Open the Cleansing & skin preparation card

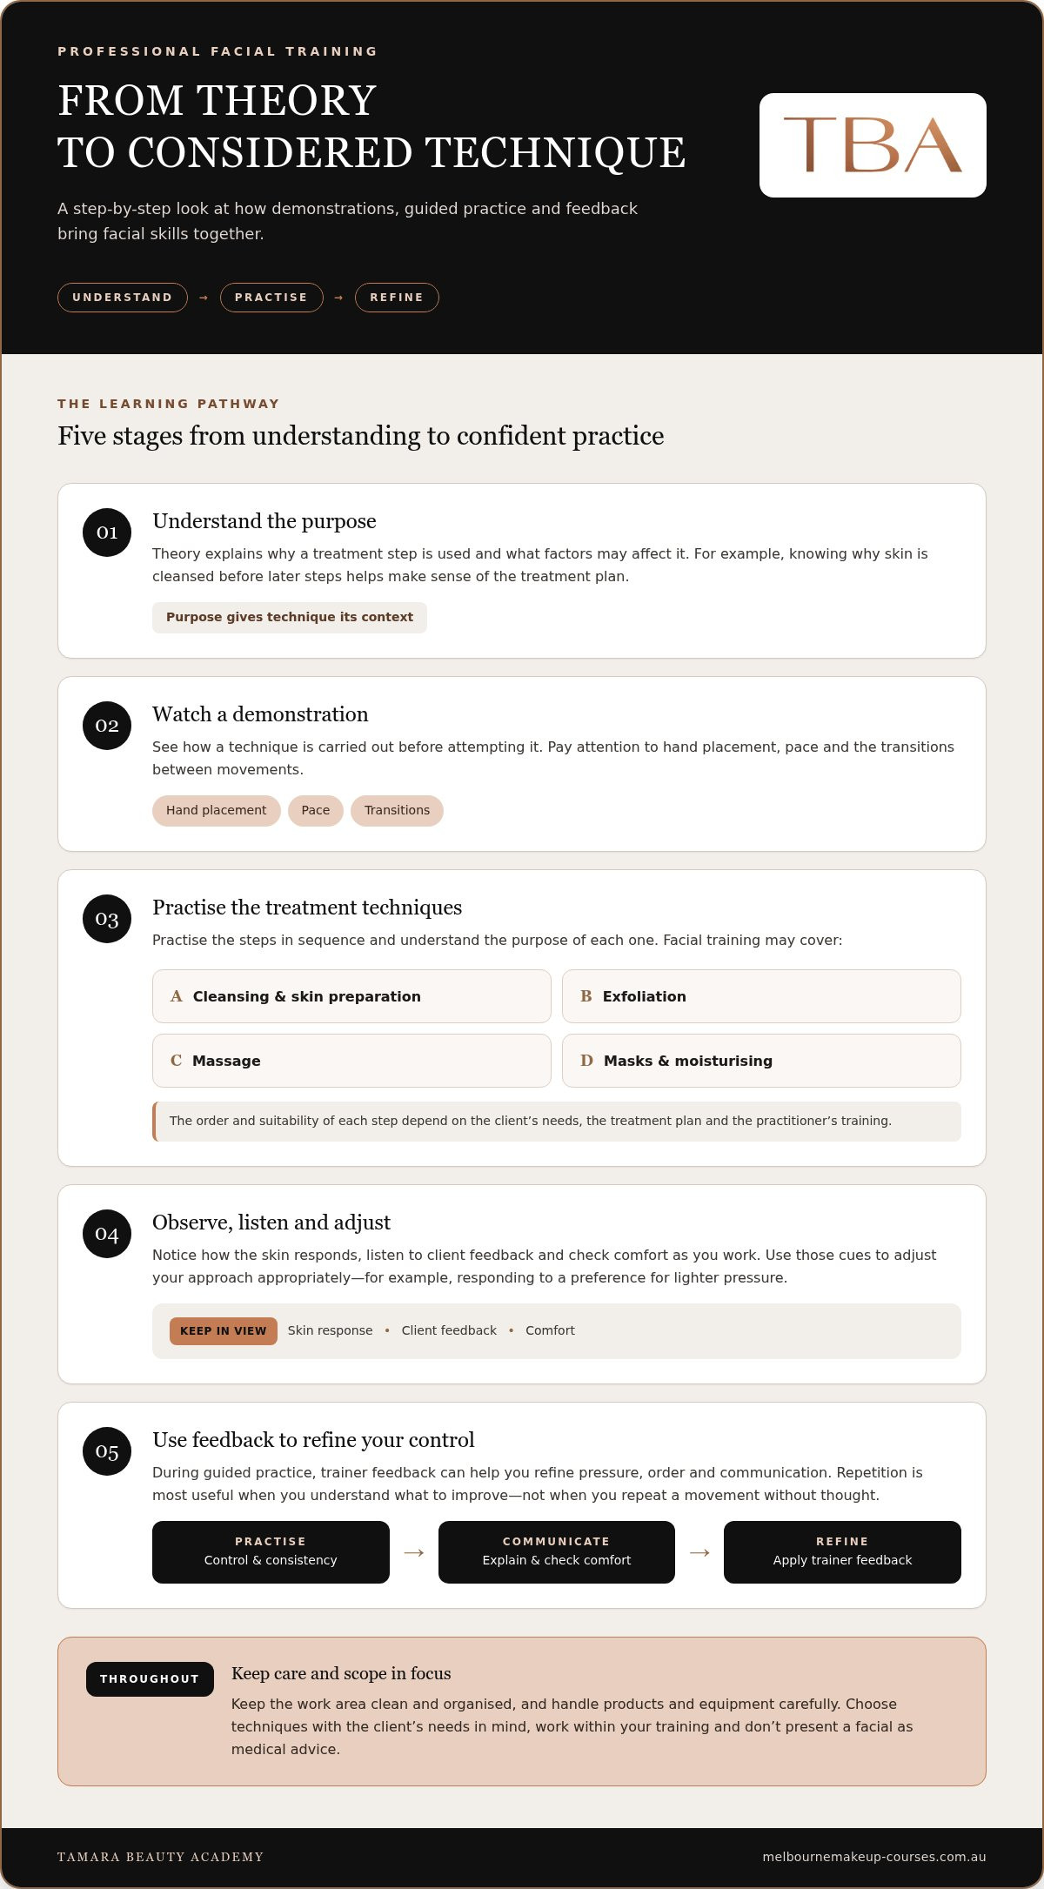351,996
